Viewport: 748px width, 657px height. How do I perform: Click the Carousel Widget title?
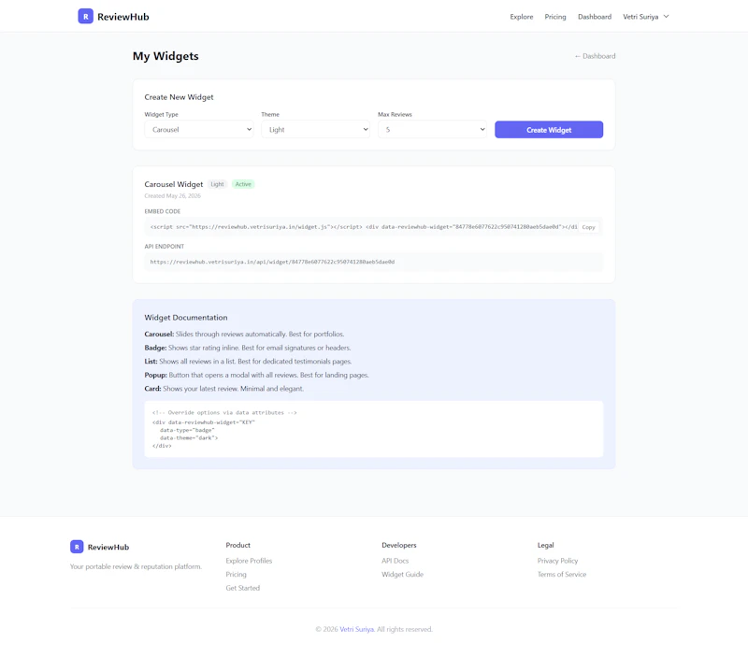(x=174, y=184)
